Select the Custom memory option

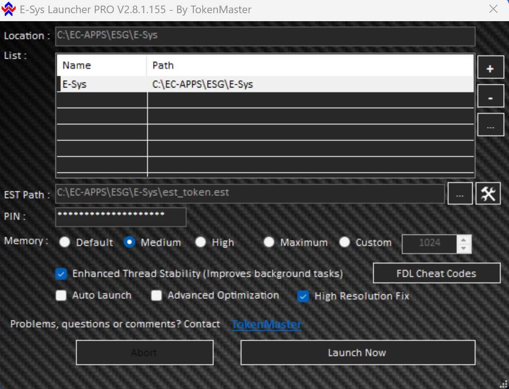click(345, 242)
